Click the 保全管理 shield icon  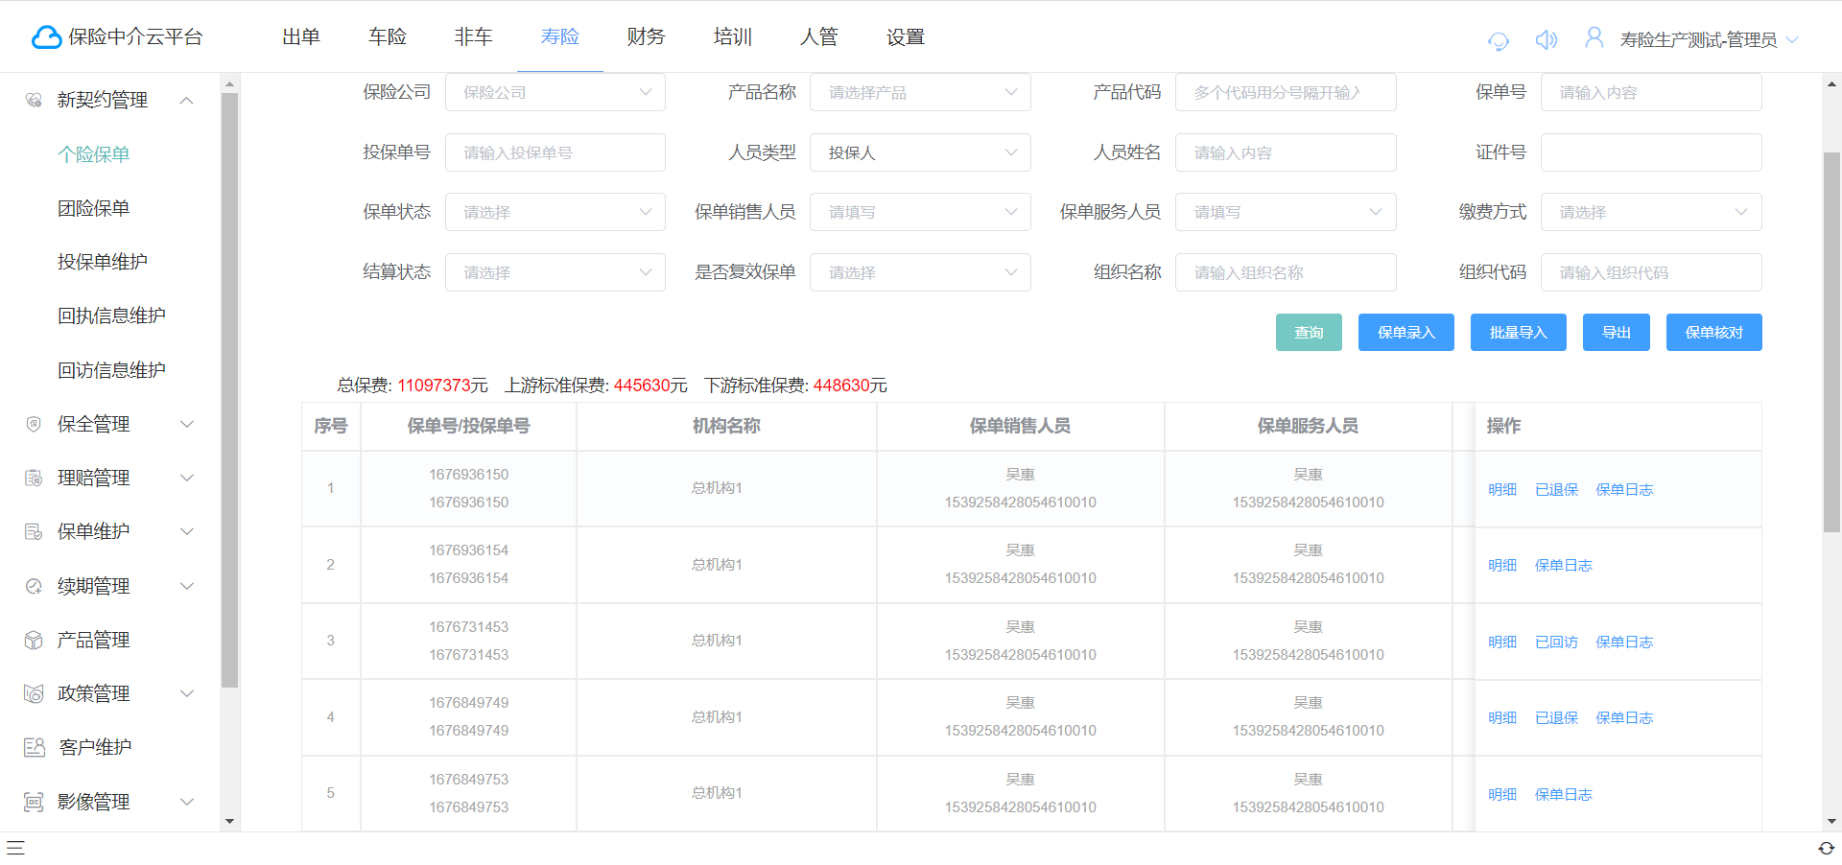tap(34, 424)
